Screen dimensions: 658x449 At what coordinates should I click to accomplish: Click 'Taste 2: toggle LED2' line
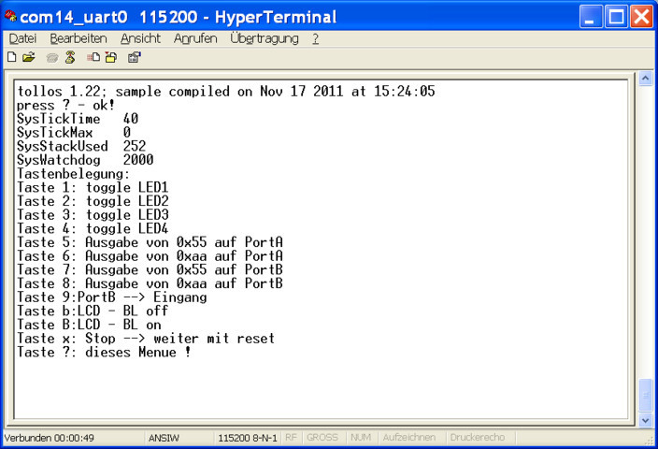coord(93,201)
